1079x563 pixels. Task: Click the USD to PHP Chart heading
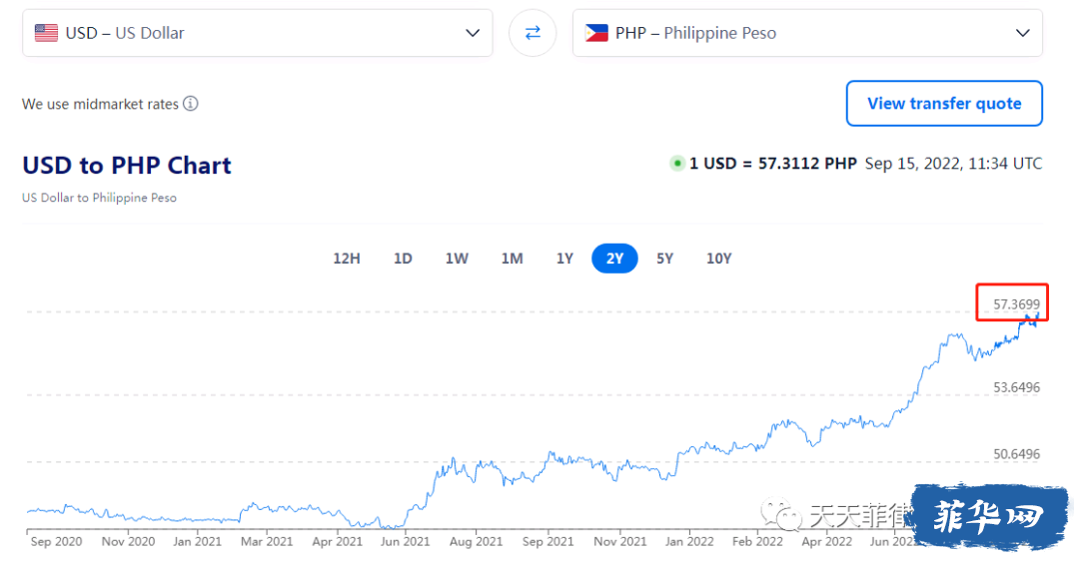pos(127,166)
